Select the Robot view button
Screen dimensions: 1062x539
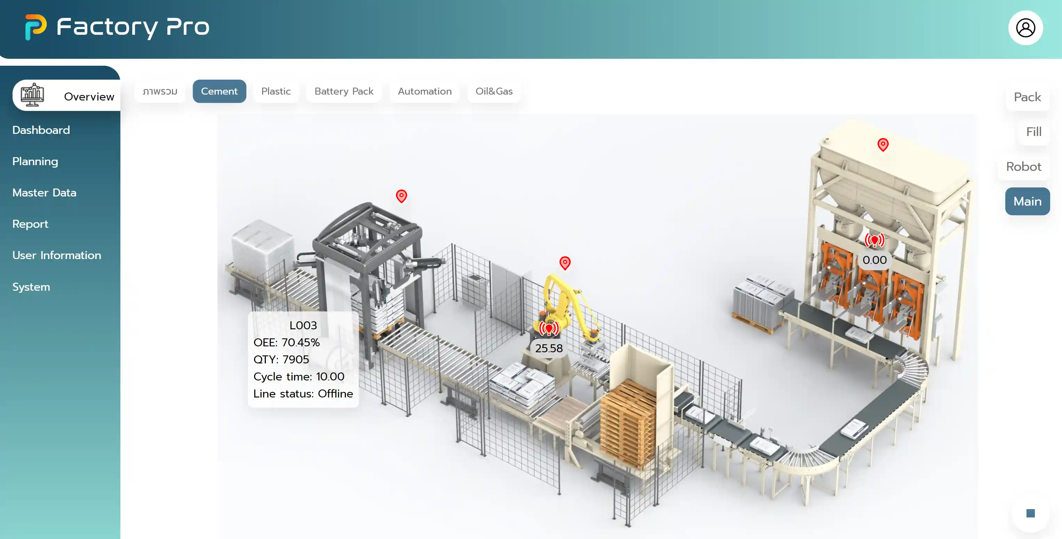point(1024,167)
